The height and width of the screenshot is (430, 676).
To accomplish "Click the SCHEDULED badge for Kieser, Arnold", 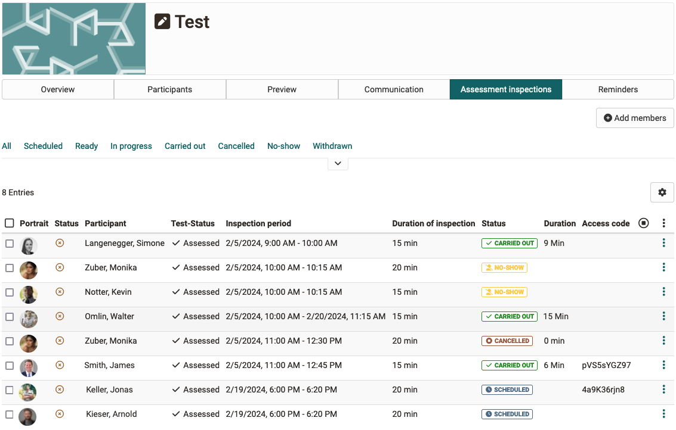I will (507, 414).
